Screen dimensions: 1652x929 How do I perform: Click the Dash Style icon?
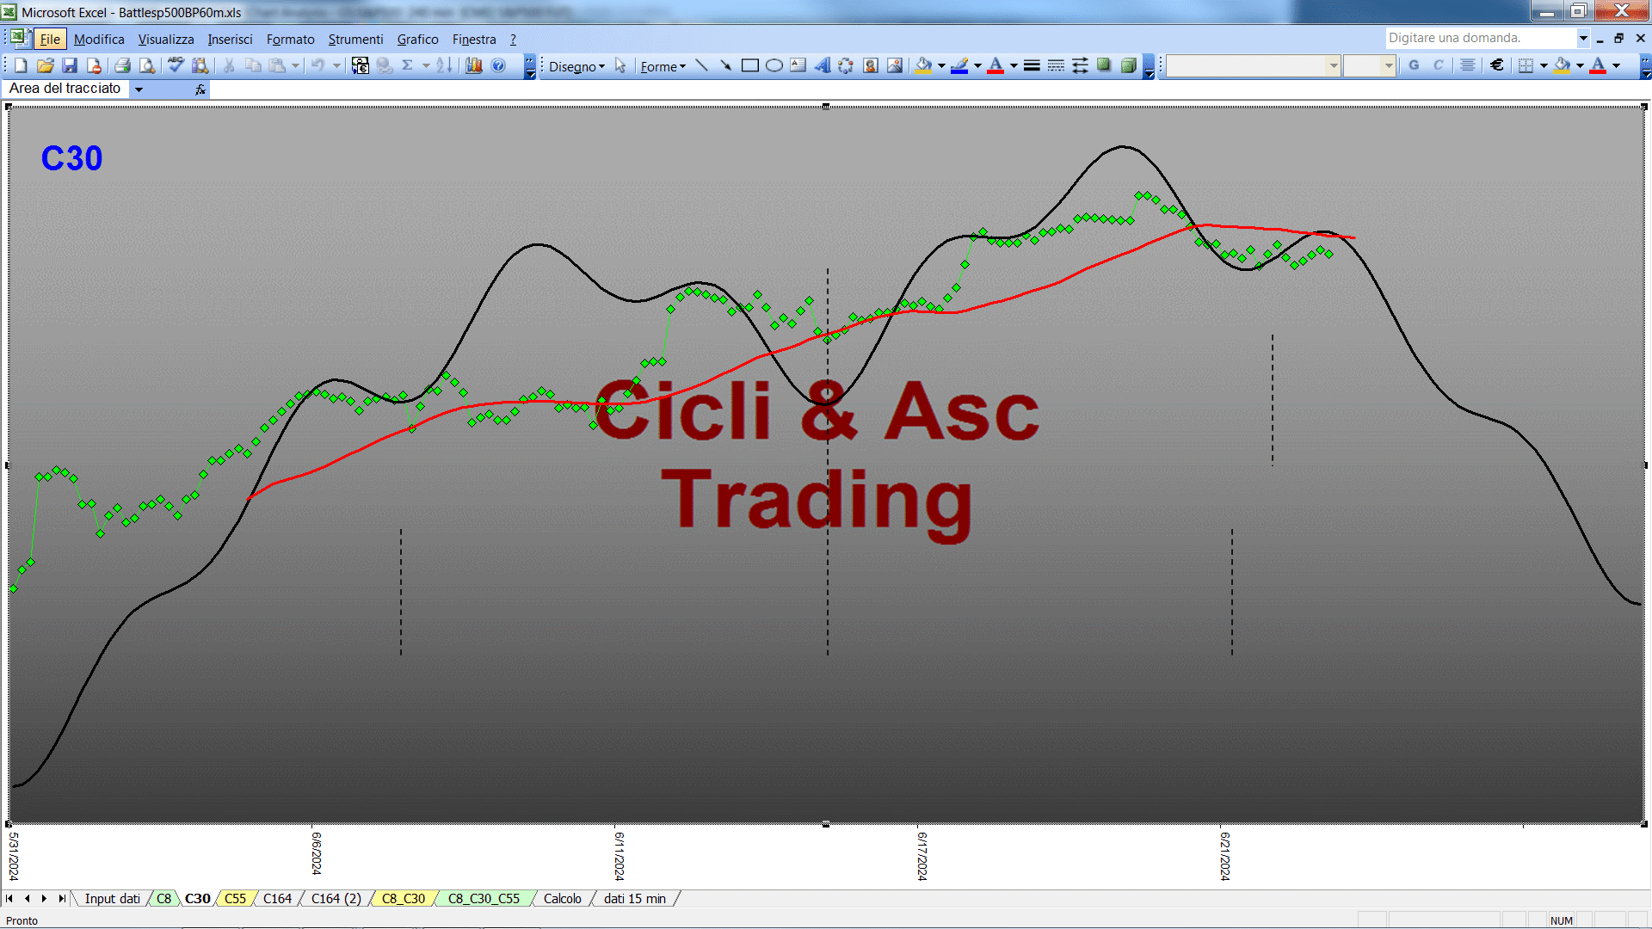point(1056,66)
